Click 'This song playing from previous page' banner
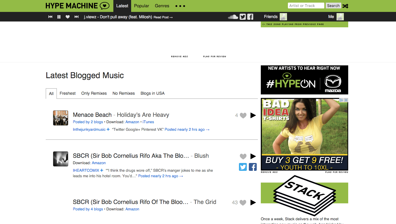Viewport: 396px width, 224px height. point(305,24)
